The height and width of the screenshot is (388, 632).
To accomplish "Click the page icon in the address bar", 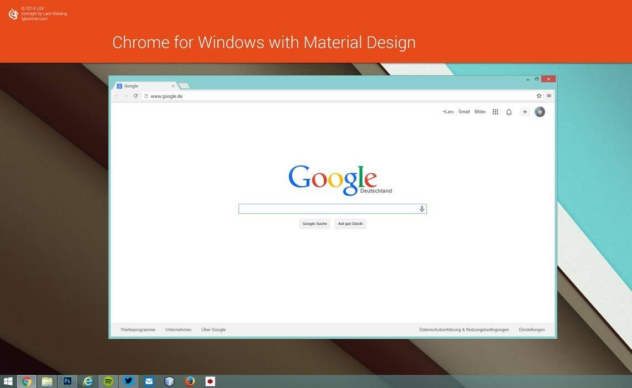I will pyautogui.click(x=146, y=96).
